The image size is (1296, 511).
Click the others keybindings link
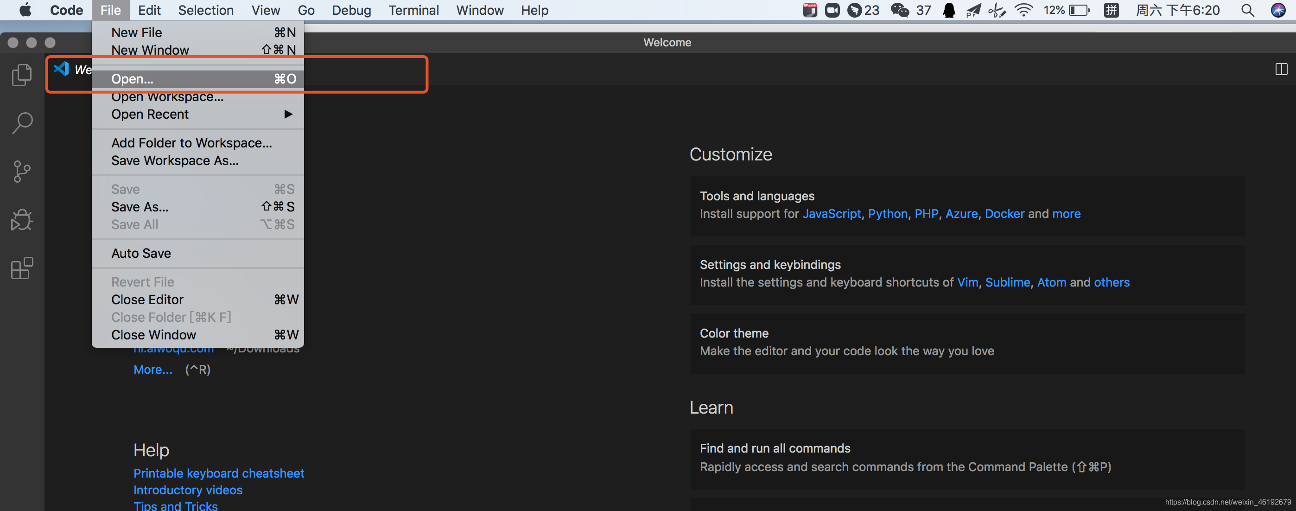[x=1112, y=282]
